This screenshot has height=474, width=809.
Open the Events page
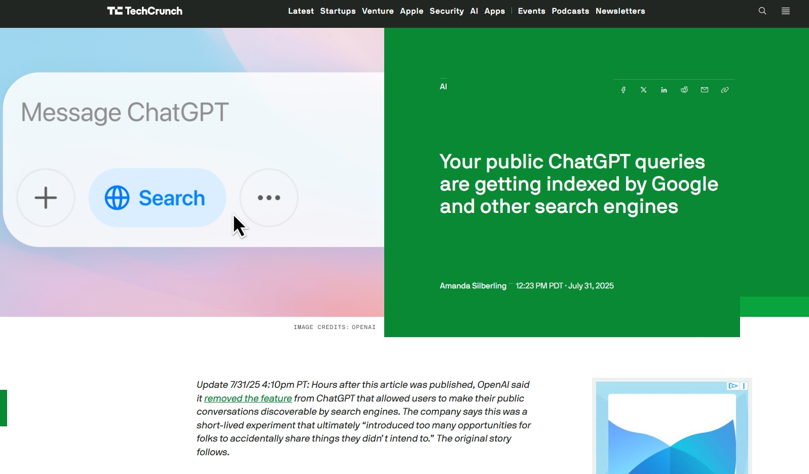coord(532,11)
